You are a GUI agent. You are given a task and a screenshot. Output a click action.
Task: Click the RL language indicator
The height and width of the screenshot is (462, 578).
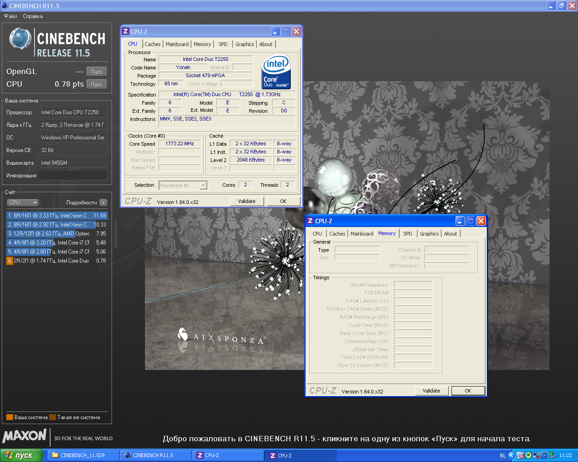[x=503, y=456]
